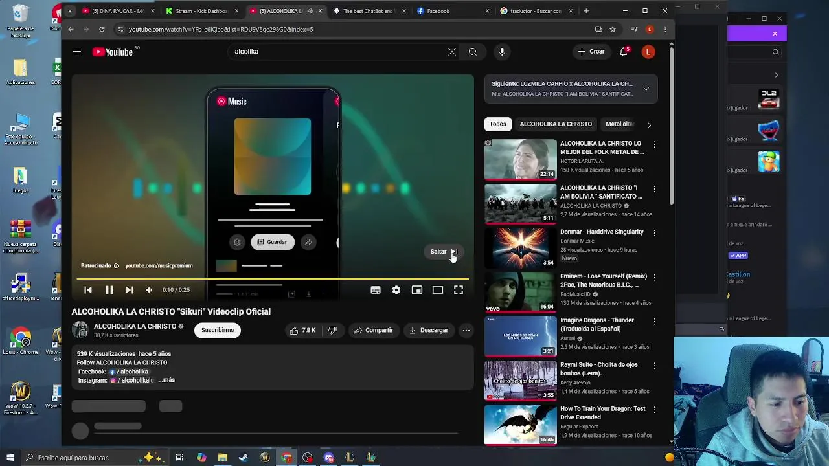Open options for LO MEJOR DEL FOLK METAL video

654,144
